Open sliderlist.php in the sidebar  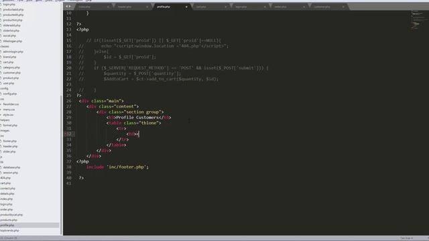tap(11, 31)
